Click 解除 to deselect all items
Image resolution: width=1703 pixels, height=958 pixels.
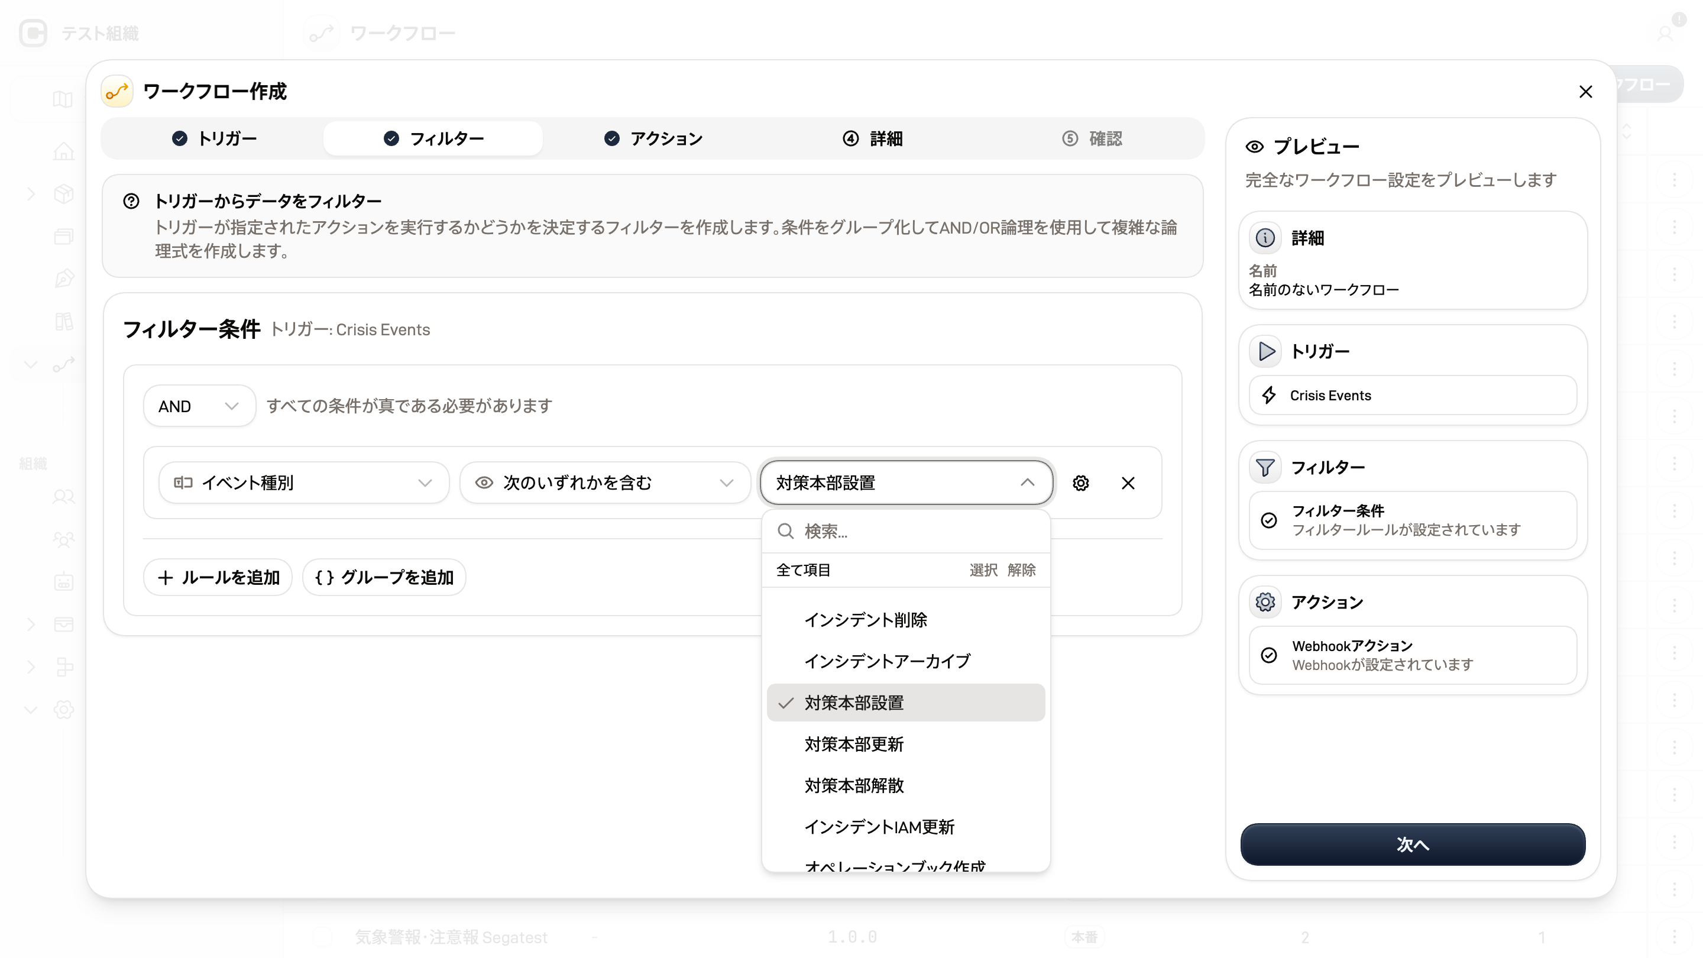pos(1021,570)
